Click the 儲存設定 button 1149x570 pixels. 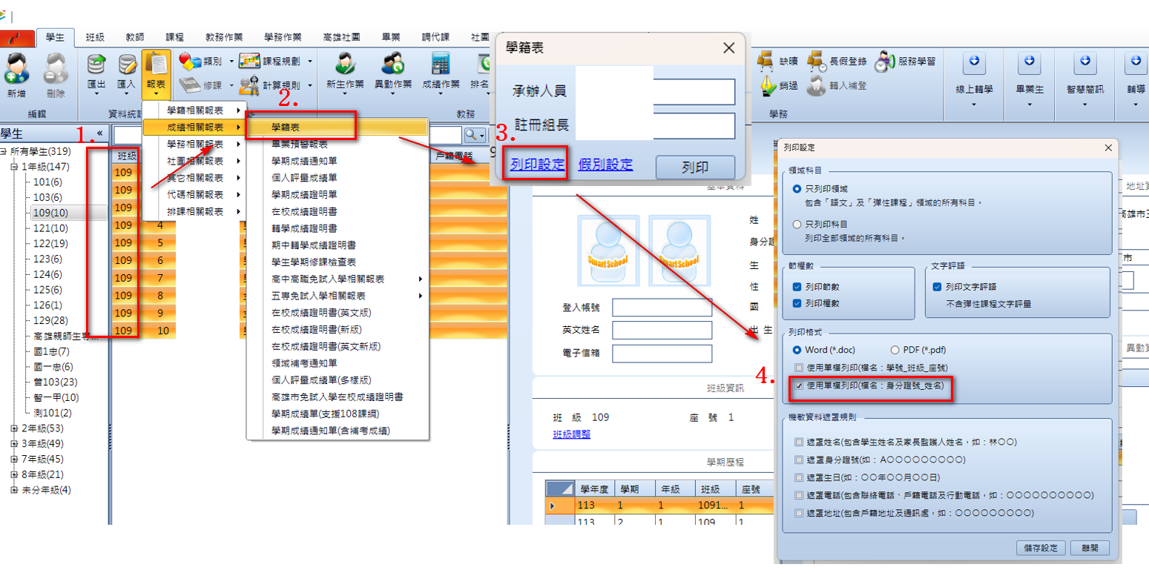click(1041, 548)
